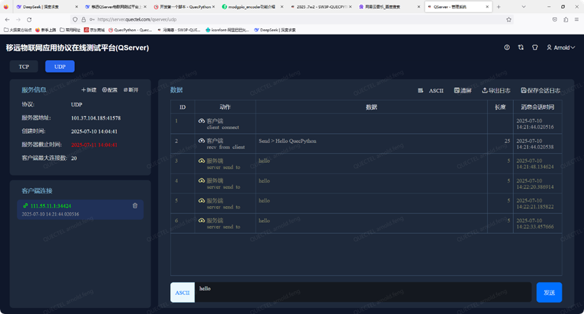Go back with browser back arrow
The width and height of the screenshot is (584, 314).
coord(7,20)
